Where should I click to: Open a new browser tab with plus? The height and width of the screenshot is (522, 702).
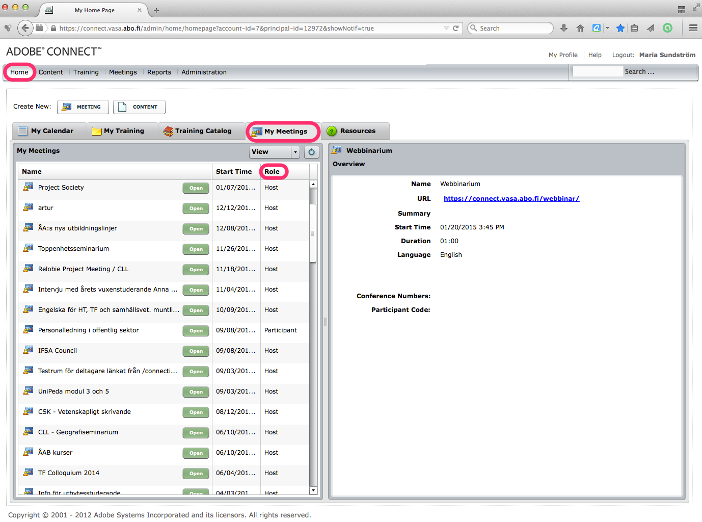pos(156,10)
